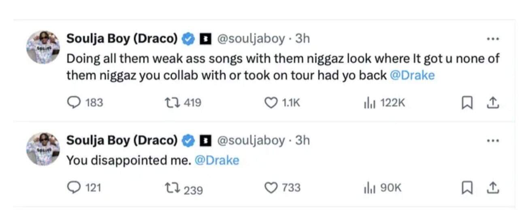Open more options on the second tweet
Image resolution: width=532 pixels, height=210 pixels.
pos(493,141)
